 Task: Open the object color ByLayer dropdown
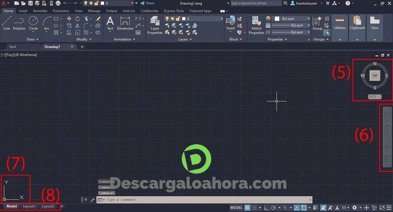click(x=292, y=19)
